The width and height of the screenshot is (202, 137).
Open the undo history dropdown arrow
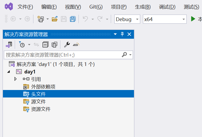tap(93, 19)
